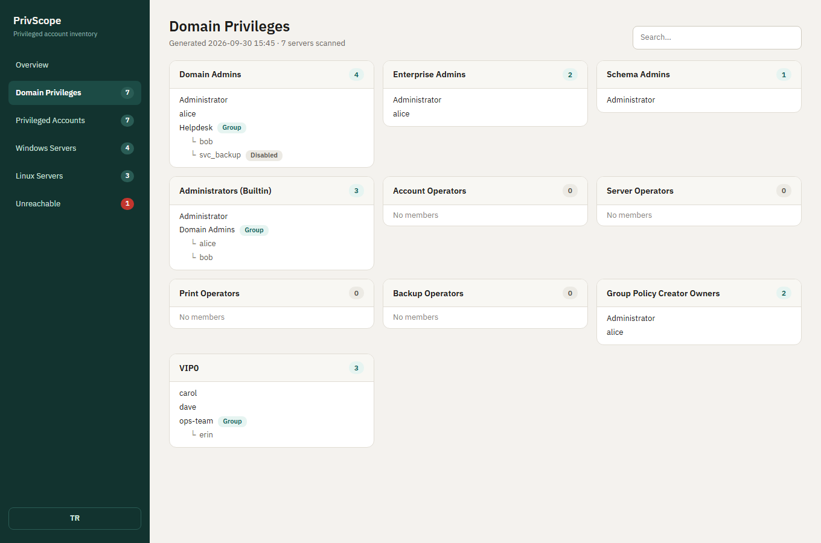This screenshot has width=821, height=543.
Task: Click the member count badge on Domain Admins
Action: 356,75
